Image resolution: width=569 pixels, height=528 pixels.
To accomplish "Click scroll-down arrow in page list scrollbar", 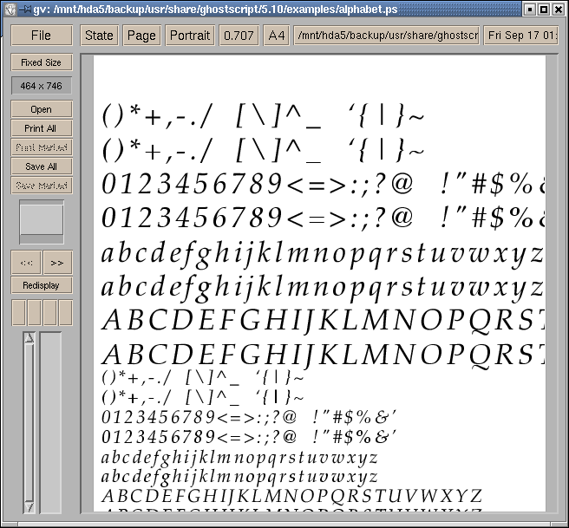I will [x=29, y=505].
